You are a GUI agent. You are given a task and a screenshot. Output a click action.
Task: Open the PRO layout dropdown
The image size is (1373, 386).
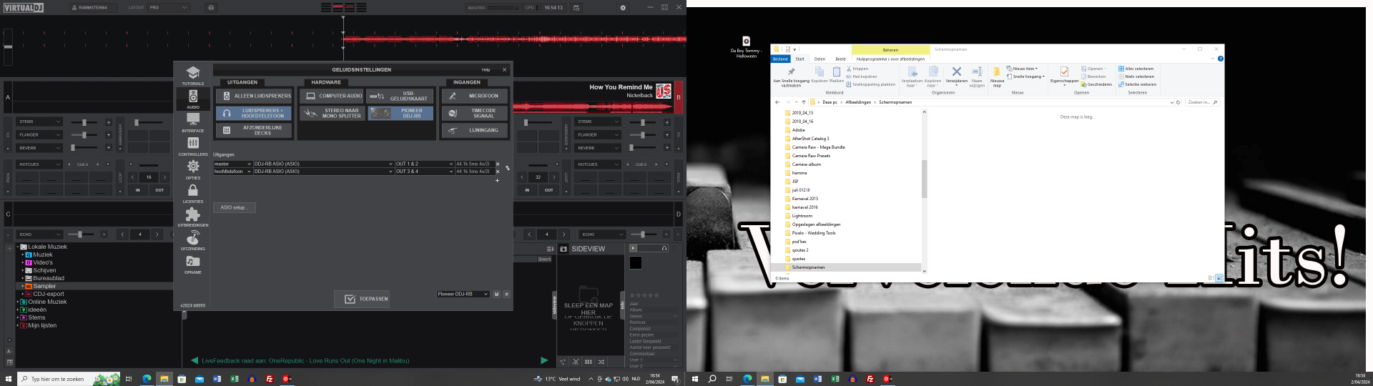click(x=169, y=8)
